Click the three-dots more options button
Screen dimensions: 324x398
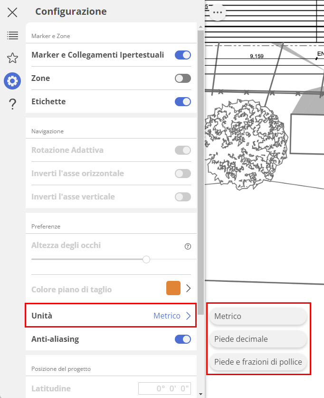(x=218, y=12)
